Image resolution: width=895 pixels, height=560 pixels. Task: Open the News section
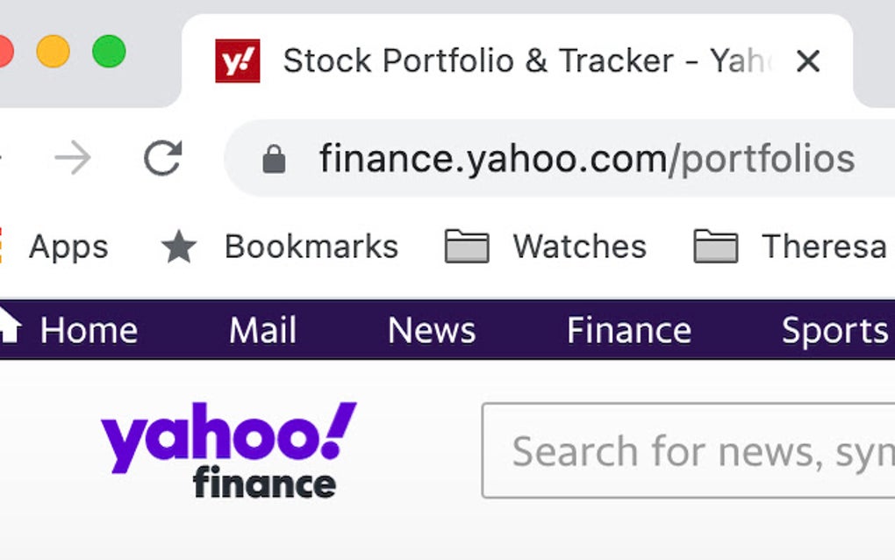point(432,329)
